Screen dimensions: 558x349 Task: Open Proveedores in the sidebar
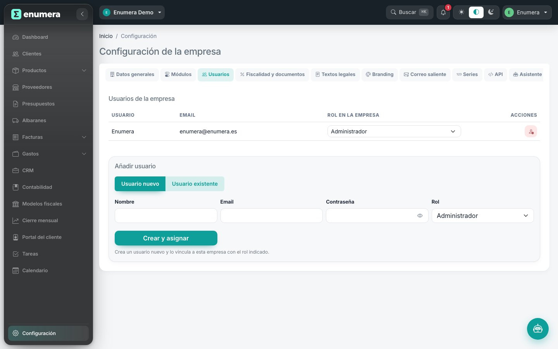[x=48, y=87]
